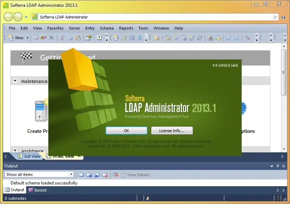Click the Delete X toolbar icon
The image size is (290, 204).
point(52,38)
